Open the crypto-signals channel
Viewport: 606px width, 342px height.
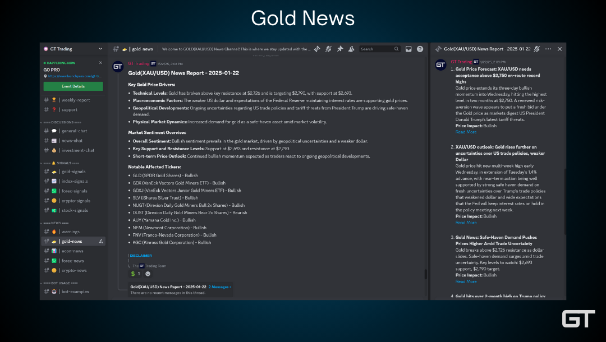[x=73, y=201]
